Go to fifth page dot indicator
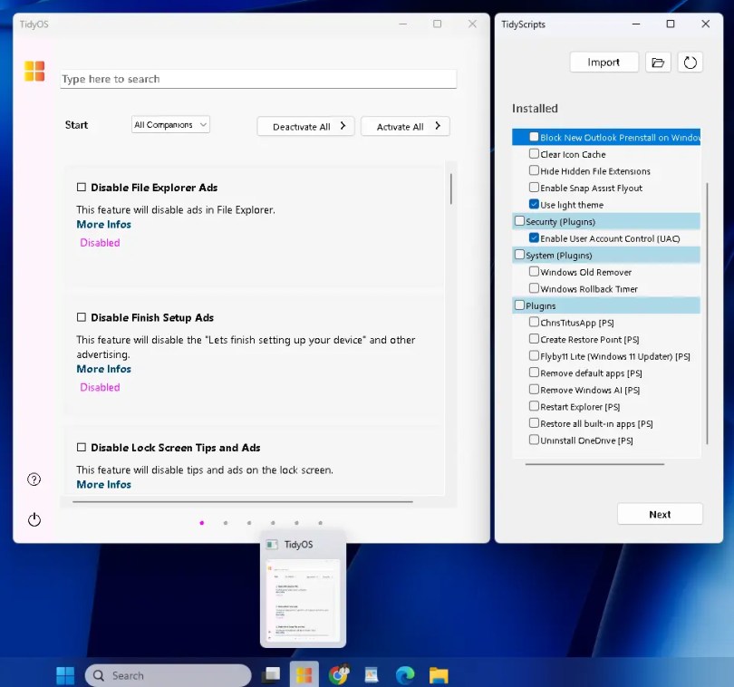 click(x=296, y=523)
